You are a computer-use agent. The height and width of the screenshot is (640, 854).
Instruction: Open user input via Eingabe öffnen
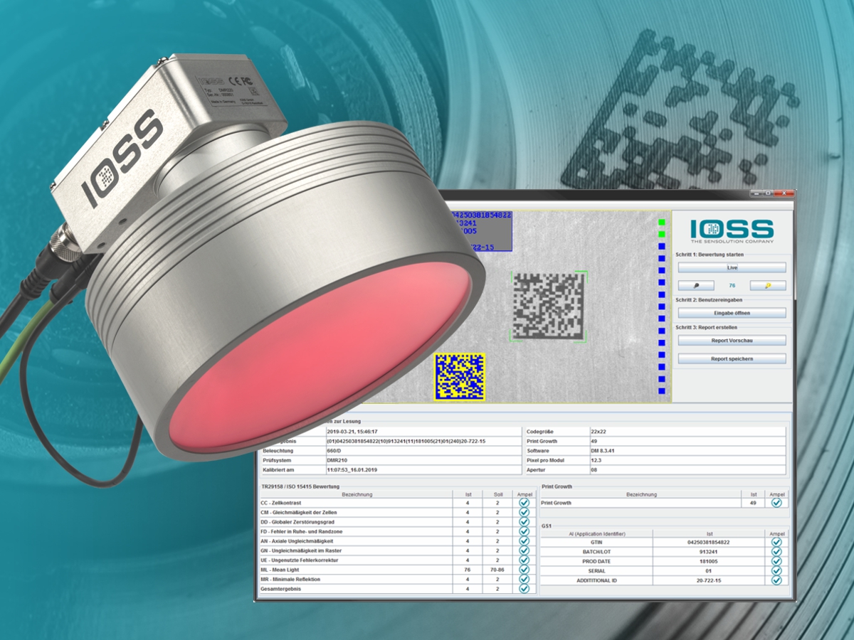tap(732, 313)
